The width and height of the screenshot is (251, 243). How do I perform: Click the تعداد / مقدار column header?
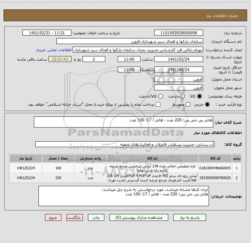(x=58, y=158)
